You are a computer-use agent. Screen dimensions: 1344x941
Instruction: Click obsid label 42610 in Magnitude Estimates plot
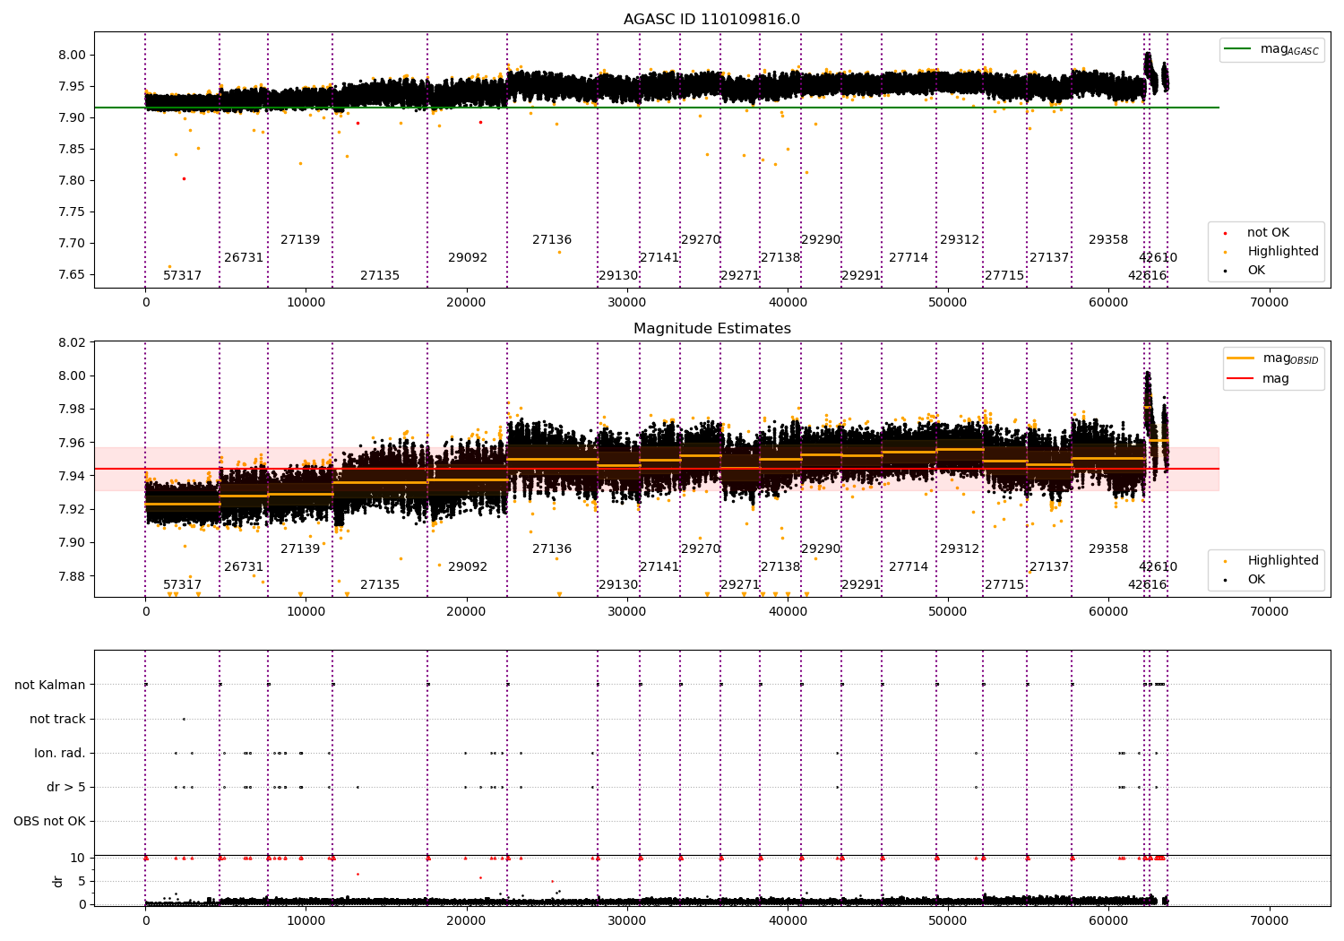[1159, 567]
